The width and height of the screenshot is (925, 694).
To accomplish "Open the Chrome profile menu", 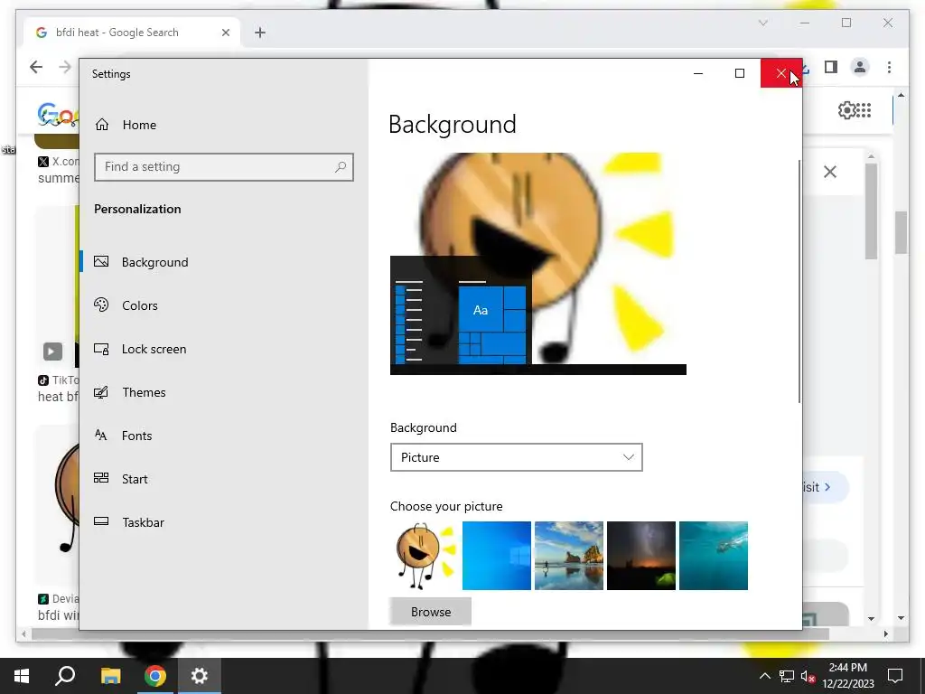I will click(860, 67).
